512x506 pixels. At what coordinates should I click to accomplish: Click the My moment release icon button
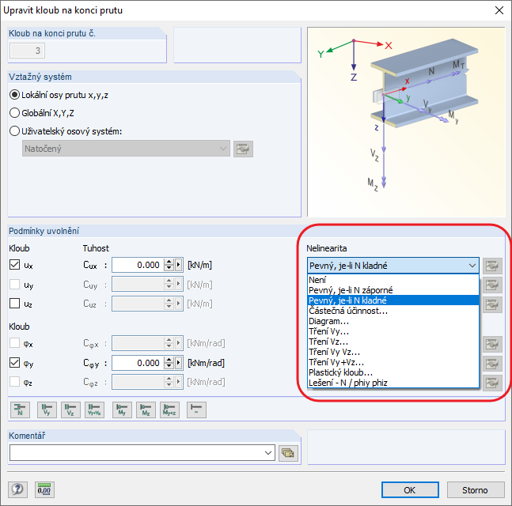click(122, 410)
